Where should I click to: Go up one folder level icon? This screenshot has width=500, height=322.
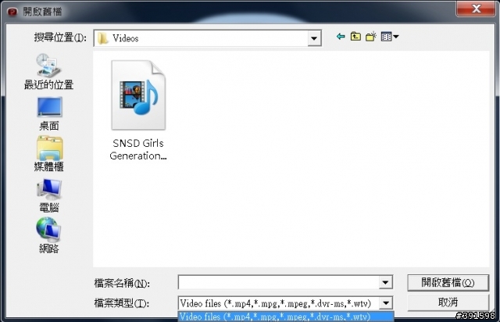pyautogui.click(x=355, y=37)
